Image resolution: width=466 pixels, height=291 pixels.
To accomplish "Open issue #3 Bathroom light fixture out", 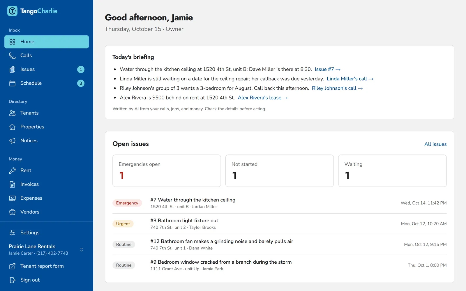I will pyautogui.click(x=279, y=224).
